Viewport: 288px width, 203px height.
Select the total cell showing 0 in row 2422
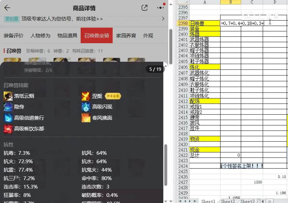[231, 155]
